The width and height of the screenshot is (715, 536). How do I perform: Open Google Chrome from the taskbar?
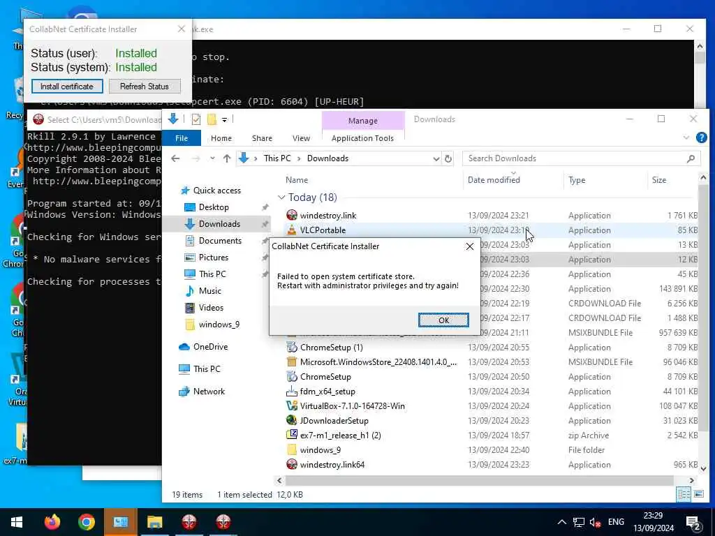86,522
